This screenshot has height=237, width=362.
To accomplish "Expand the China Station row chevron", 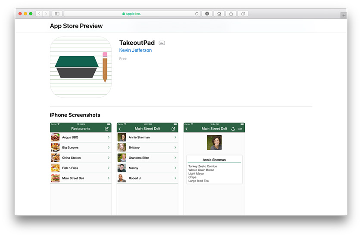I will point(109,158).
